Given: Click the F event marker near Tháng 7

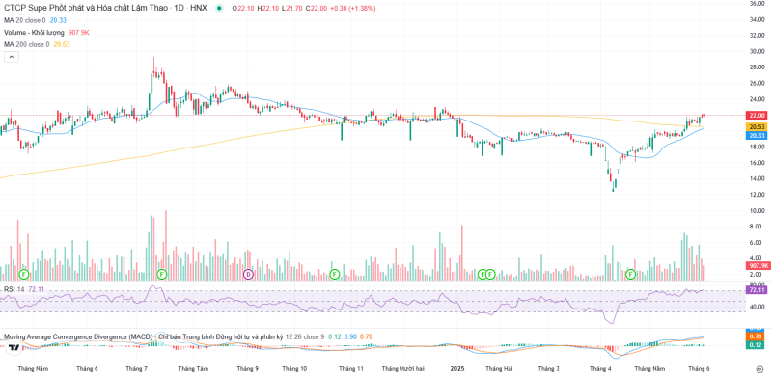Looking at the screenshot, I should point(161,274).
